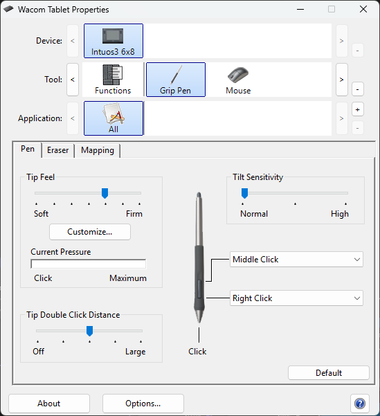Image resolution: width=380 pixels, height=416 pixels.
Task: Click the Tilt Sensitivity slider handle
Action: coord(244,193)
